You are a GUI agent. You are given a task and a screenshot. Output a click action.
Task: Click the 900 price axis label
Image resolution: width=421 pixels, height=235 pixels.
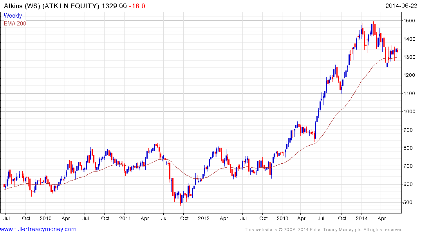[408, 130]
